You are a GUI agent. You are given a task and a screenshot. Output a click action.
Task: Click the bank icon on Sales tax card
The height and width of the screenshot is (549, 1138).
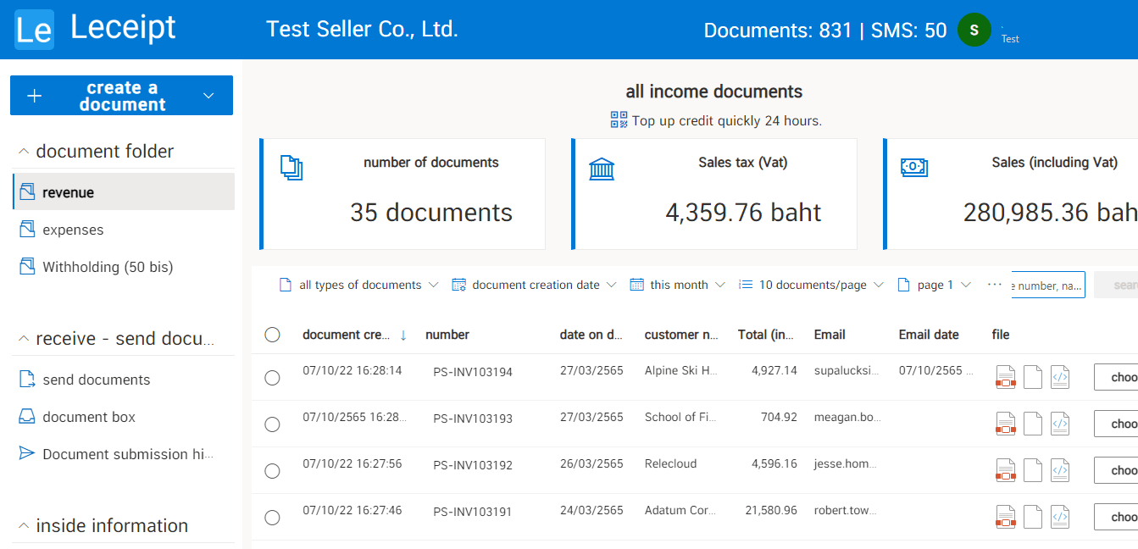[x=602, y=169]
